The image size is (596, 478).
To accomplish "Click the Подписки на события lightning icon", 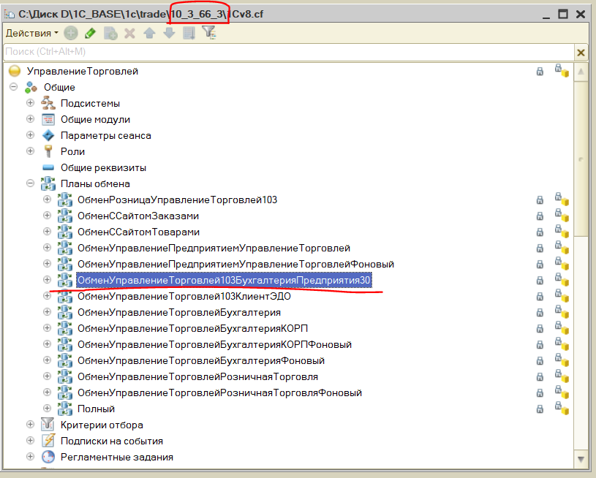I will point(48,441).
